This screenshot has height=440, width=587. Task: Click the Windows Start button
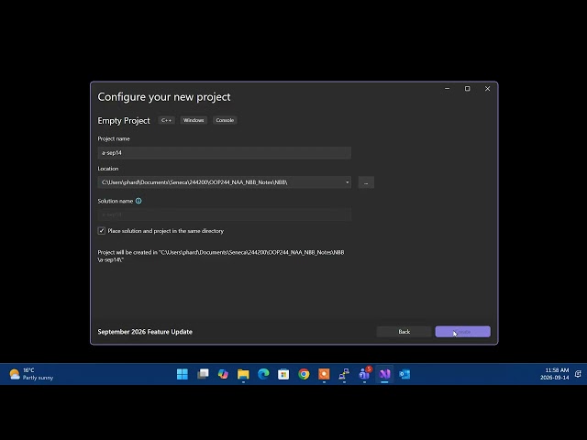183,374
